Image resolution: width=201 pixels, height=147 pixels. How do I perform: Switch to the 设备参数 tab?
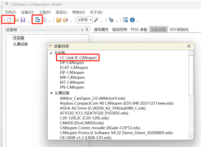(x=159, y=29)
